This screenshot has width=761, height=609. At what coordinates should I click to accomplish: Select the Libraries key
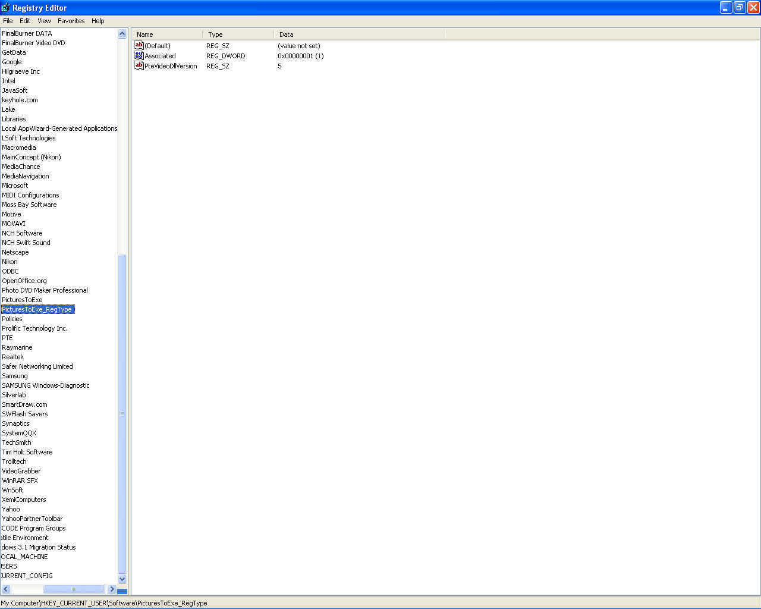14,119
